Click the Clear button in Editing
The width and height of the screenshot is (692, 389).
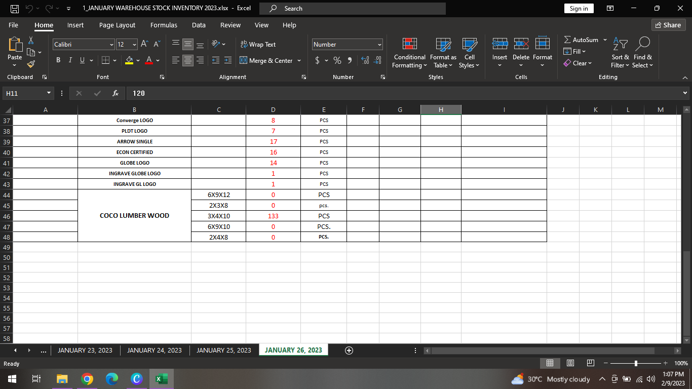[578, 63]
